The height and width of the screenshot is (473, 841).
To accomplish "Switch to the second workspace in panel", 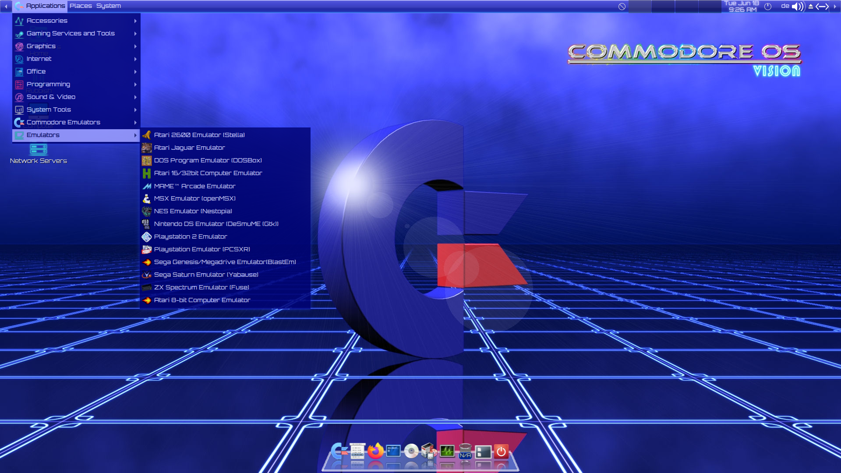I will (663, 6).
